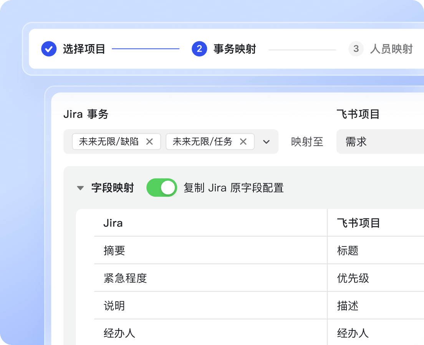424x345 pixels.
Task: Click the 飞书项目 table column header
Action: click(x=359, y=223)
